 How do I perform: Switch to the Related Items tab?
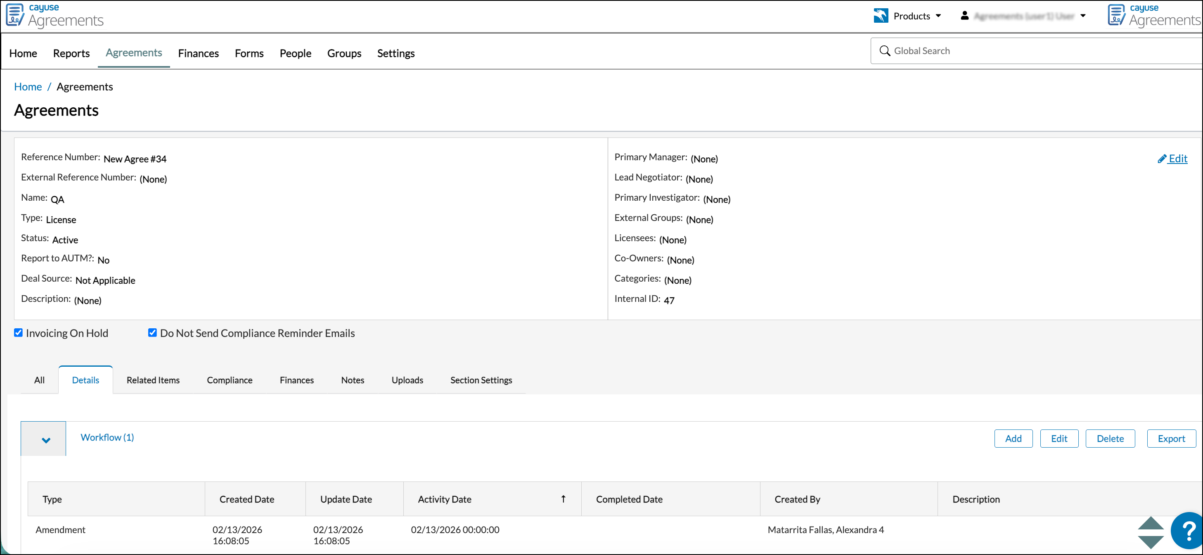pos(153,380)
